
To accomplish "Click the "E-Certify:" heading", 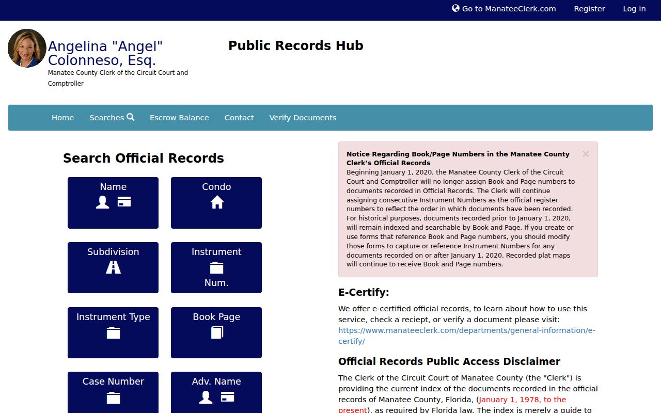I will [364, 292].
